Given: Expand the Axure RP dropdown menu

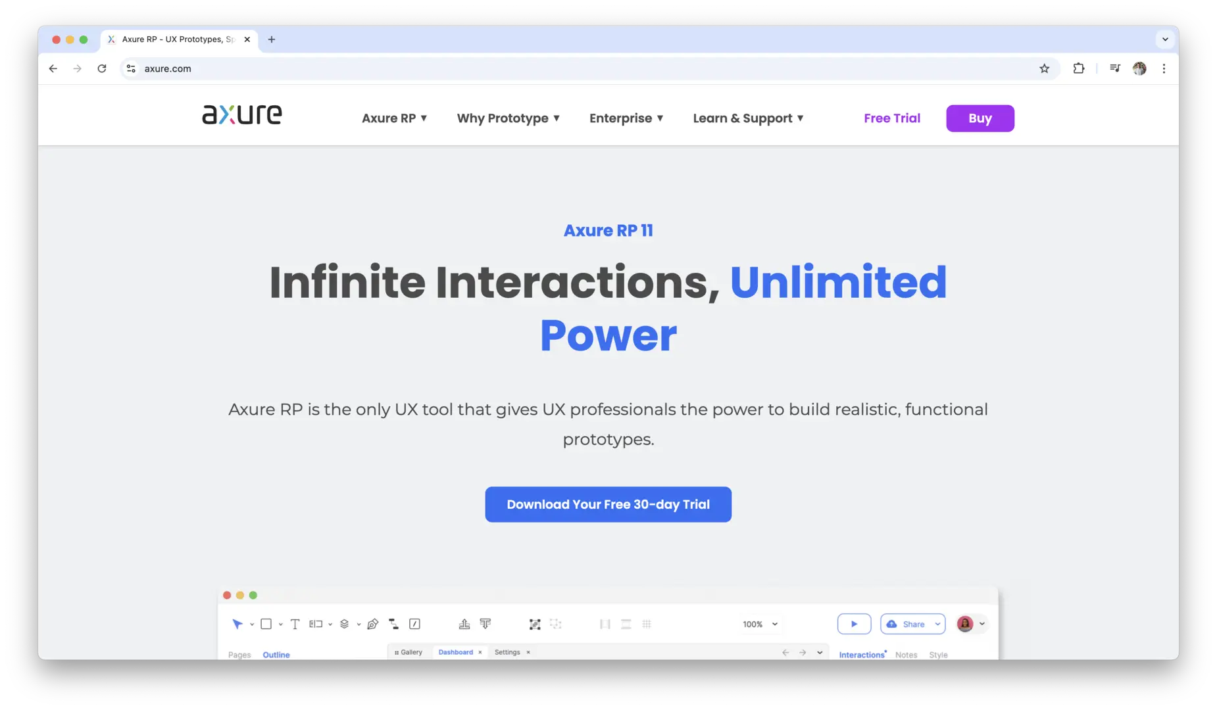Looking at the screenshot, I should click(394, 118).
